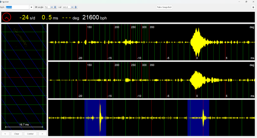This screenshot has height=138, width=257.
Task: Click the 0.5 ms beat error readout
Action: click(50, 18)
